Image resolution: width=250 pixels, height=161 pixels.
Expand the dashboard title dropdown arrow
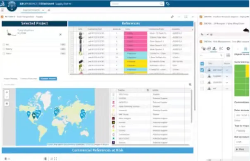pyautogui.click(x=70, y=4)
